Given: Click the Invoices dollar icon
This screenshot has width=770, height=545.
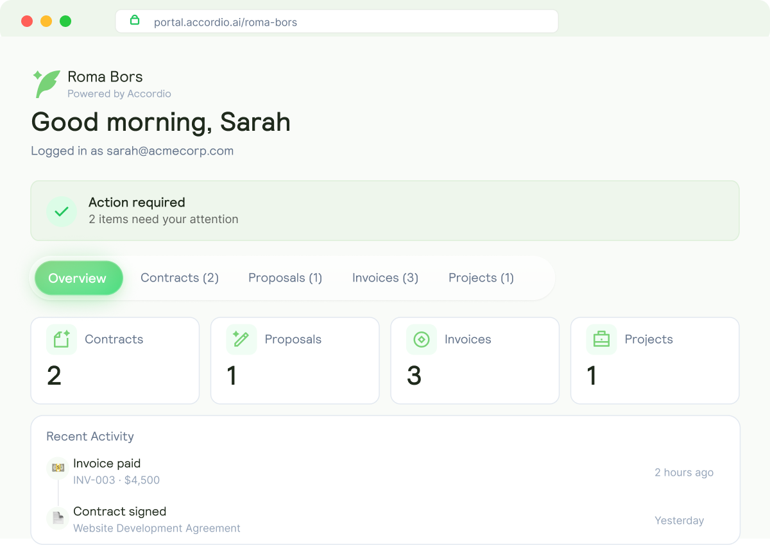Looking at the screenshot, I should click(x=421, y=339).
